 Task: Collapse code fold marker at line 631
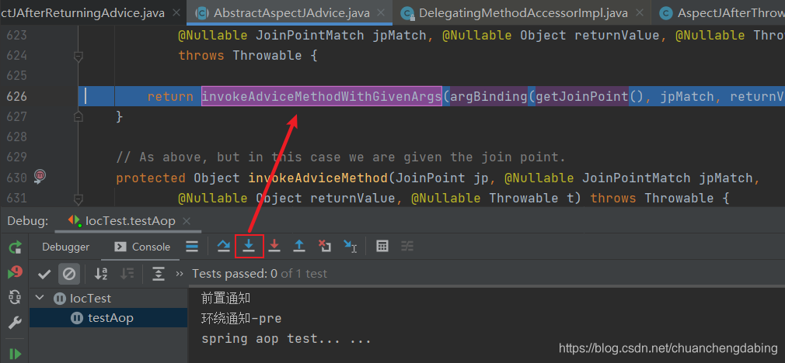[x=78, y=199]
